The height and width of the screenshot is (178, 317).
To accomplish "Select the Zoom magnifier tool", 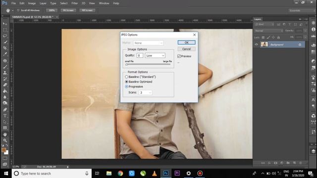I will click(x=5, y=140).
